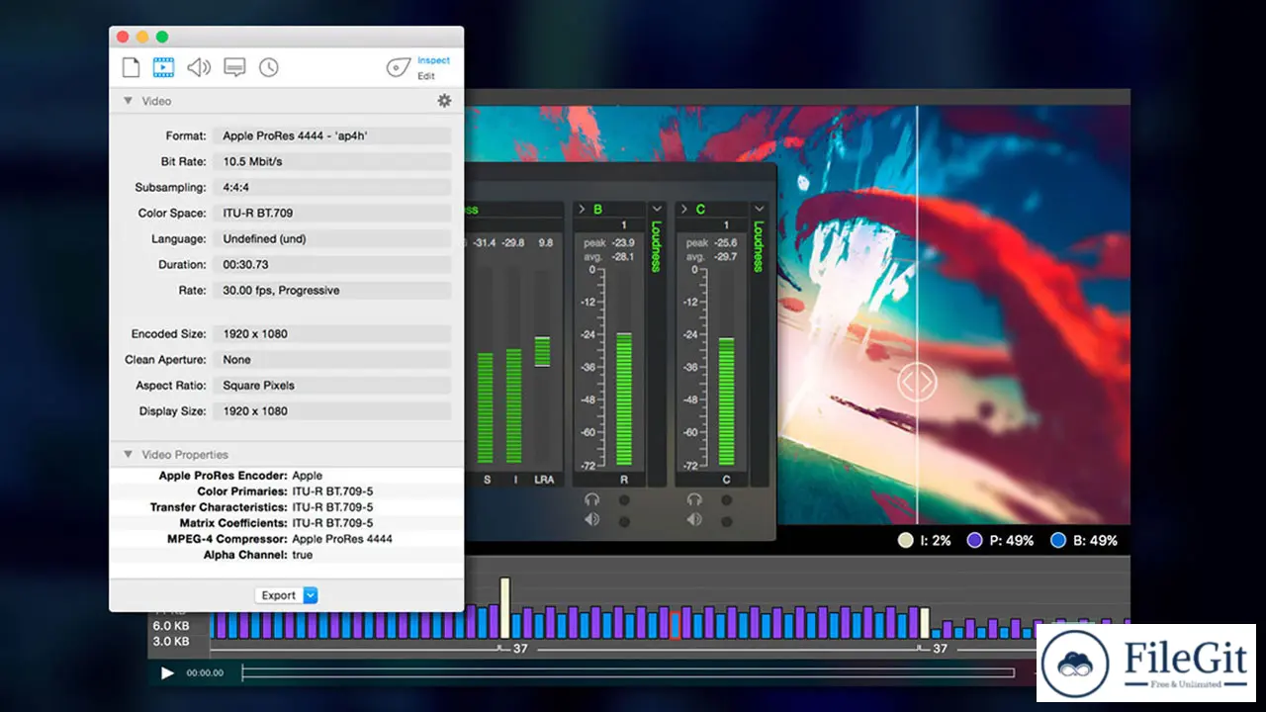Click the Inspect/Edit mode toggle icon
This screenshot has width=1266, height=712.
[398, 68]
